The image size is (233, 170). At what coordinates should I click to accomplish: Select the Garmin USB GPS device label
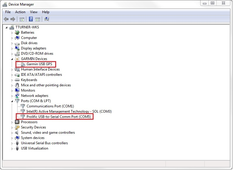point(39,64)
